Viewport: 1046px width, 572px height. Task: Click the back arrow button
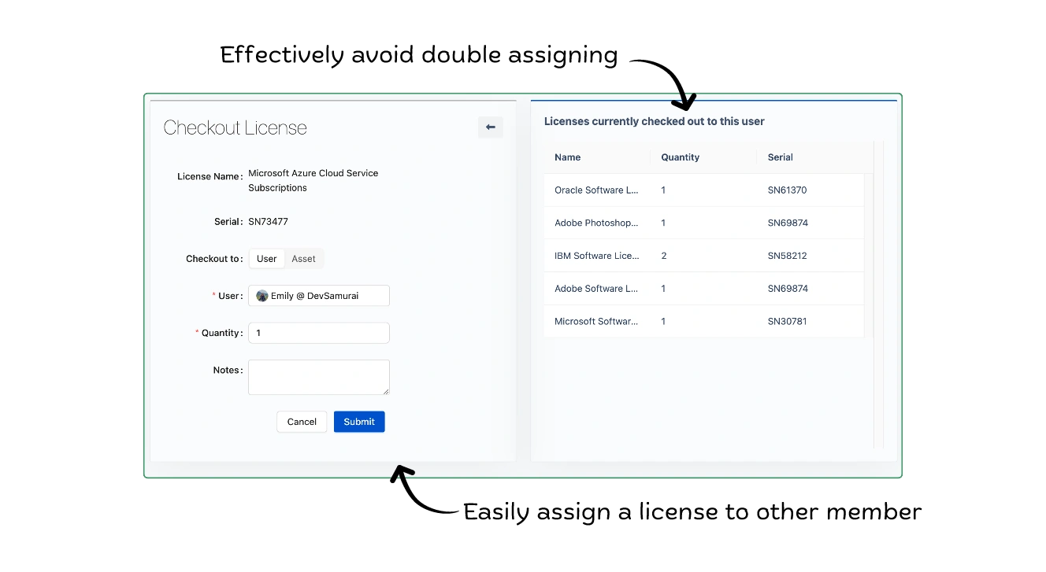point(490,127)
